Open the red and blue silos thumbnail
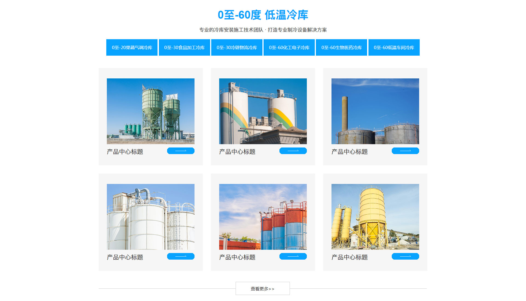 263,217
